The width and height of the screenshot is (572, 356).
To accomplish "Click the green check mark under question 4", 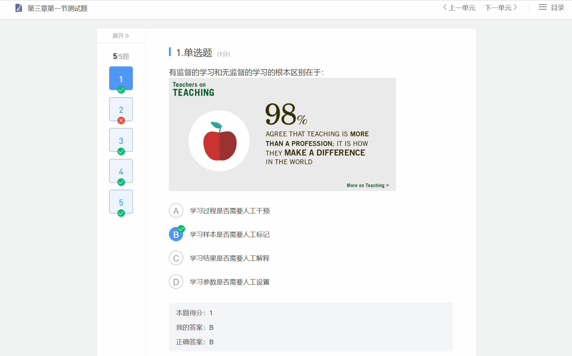I will [121, 182].
